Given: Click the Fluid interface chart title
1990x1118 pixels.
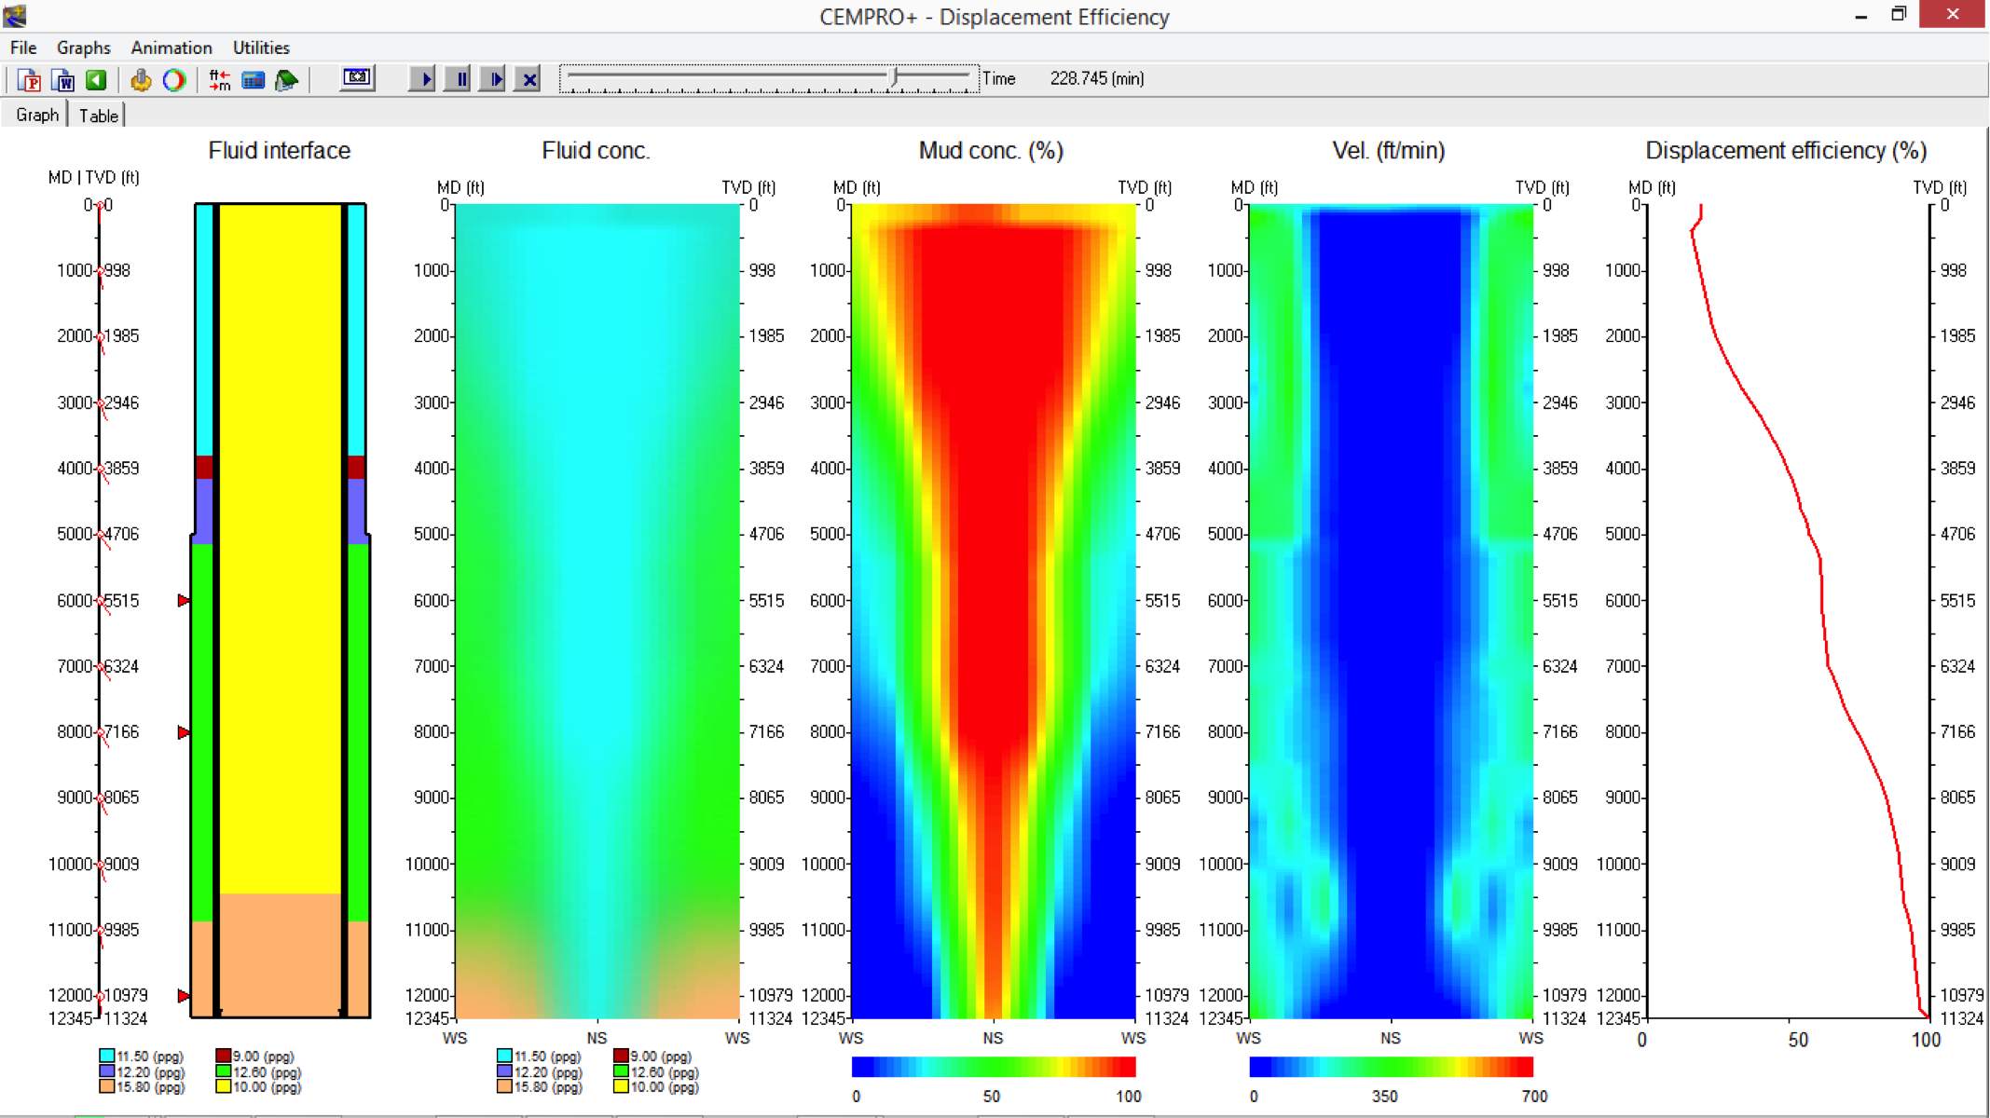Looking at the screenshot, I should click(x=279, y=151).
